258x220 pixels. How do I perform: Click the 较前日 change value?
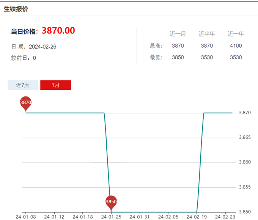35,58
